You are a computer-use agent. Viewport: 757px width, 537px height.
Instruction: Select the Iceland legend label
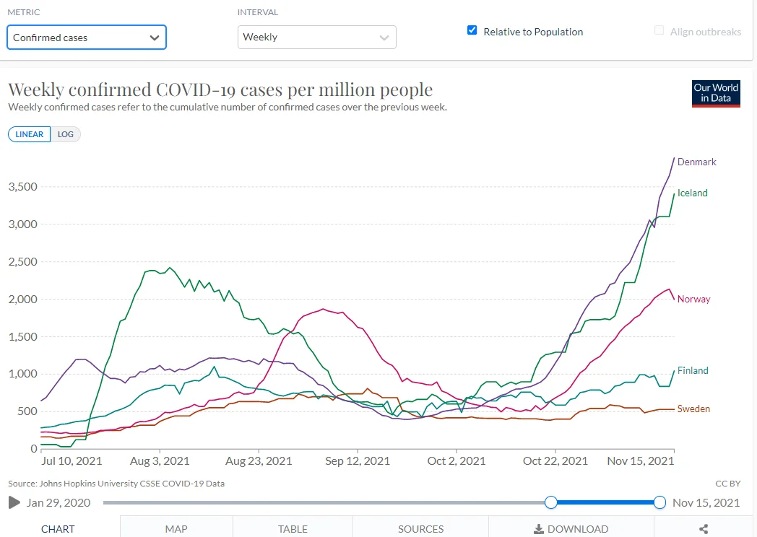[x=692, y=193]
